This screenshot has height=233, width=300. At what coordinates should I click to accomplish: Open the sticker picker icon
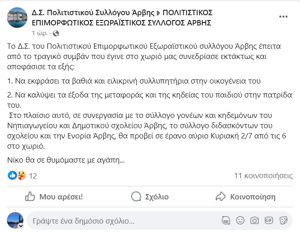click(x=283, y=221)
